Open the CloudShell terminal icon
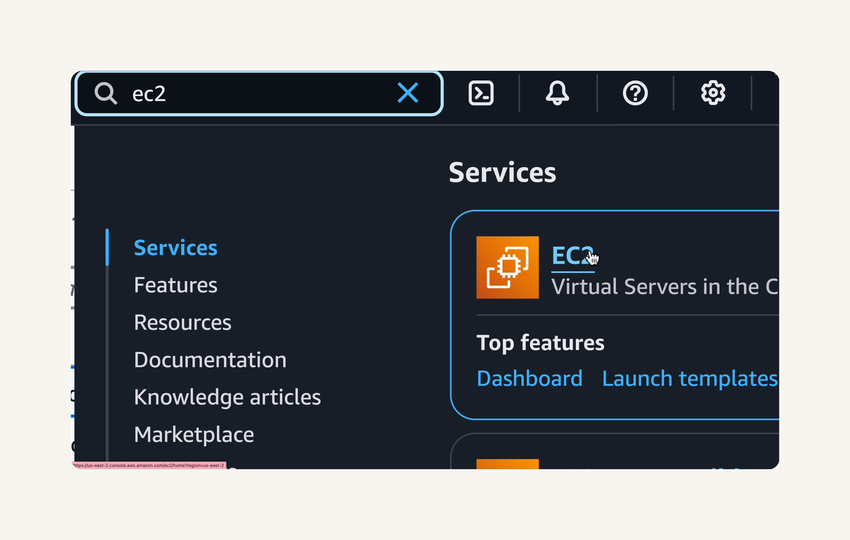This screenshot has width=850, height=540. tap(481, 93)
